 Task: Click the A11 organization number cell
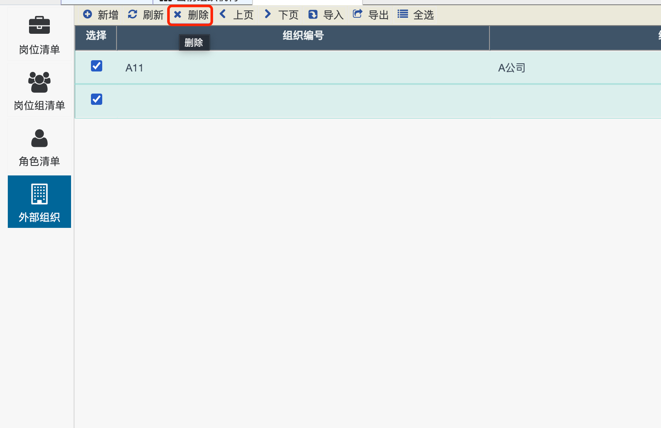(134, 68)
